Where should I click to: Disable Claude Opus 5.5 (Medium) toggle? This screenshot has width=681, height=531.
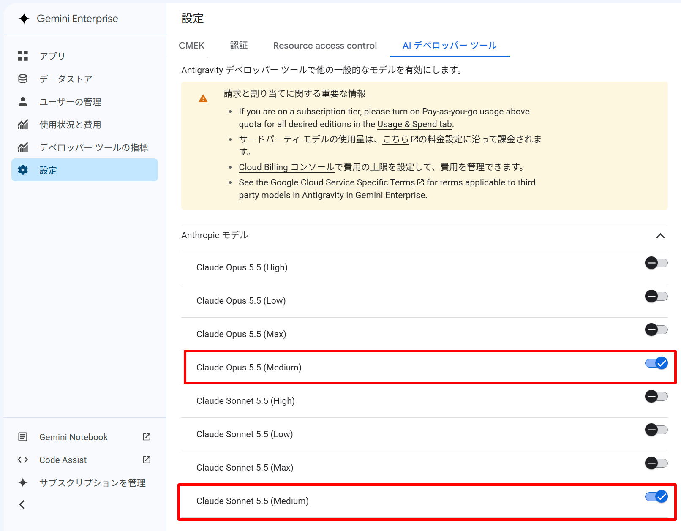point(656,363)
